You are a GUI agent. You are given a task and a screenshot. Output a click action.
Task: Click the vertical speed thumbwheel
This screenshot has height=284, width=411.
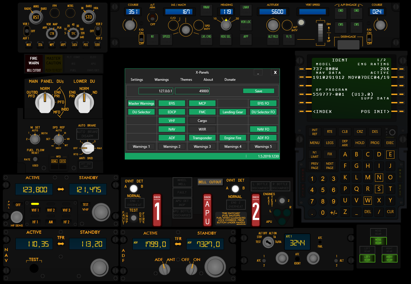[x=320, y=32]
